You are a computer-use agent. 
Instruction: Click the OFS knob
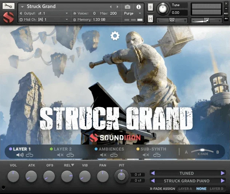[x=49, y=177]
